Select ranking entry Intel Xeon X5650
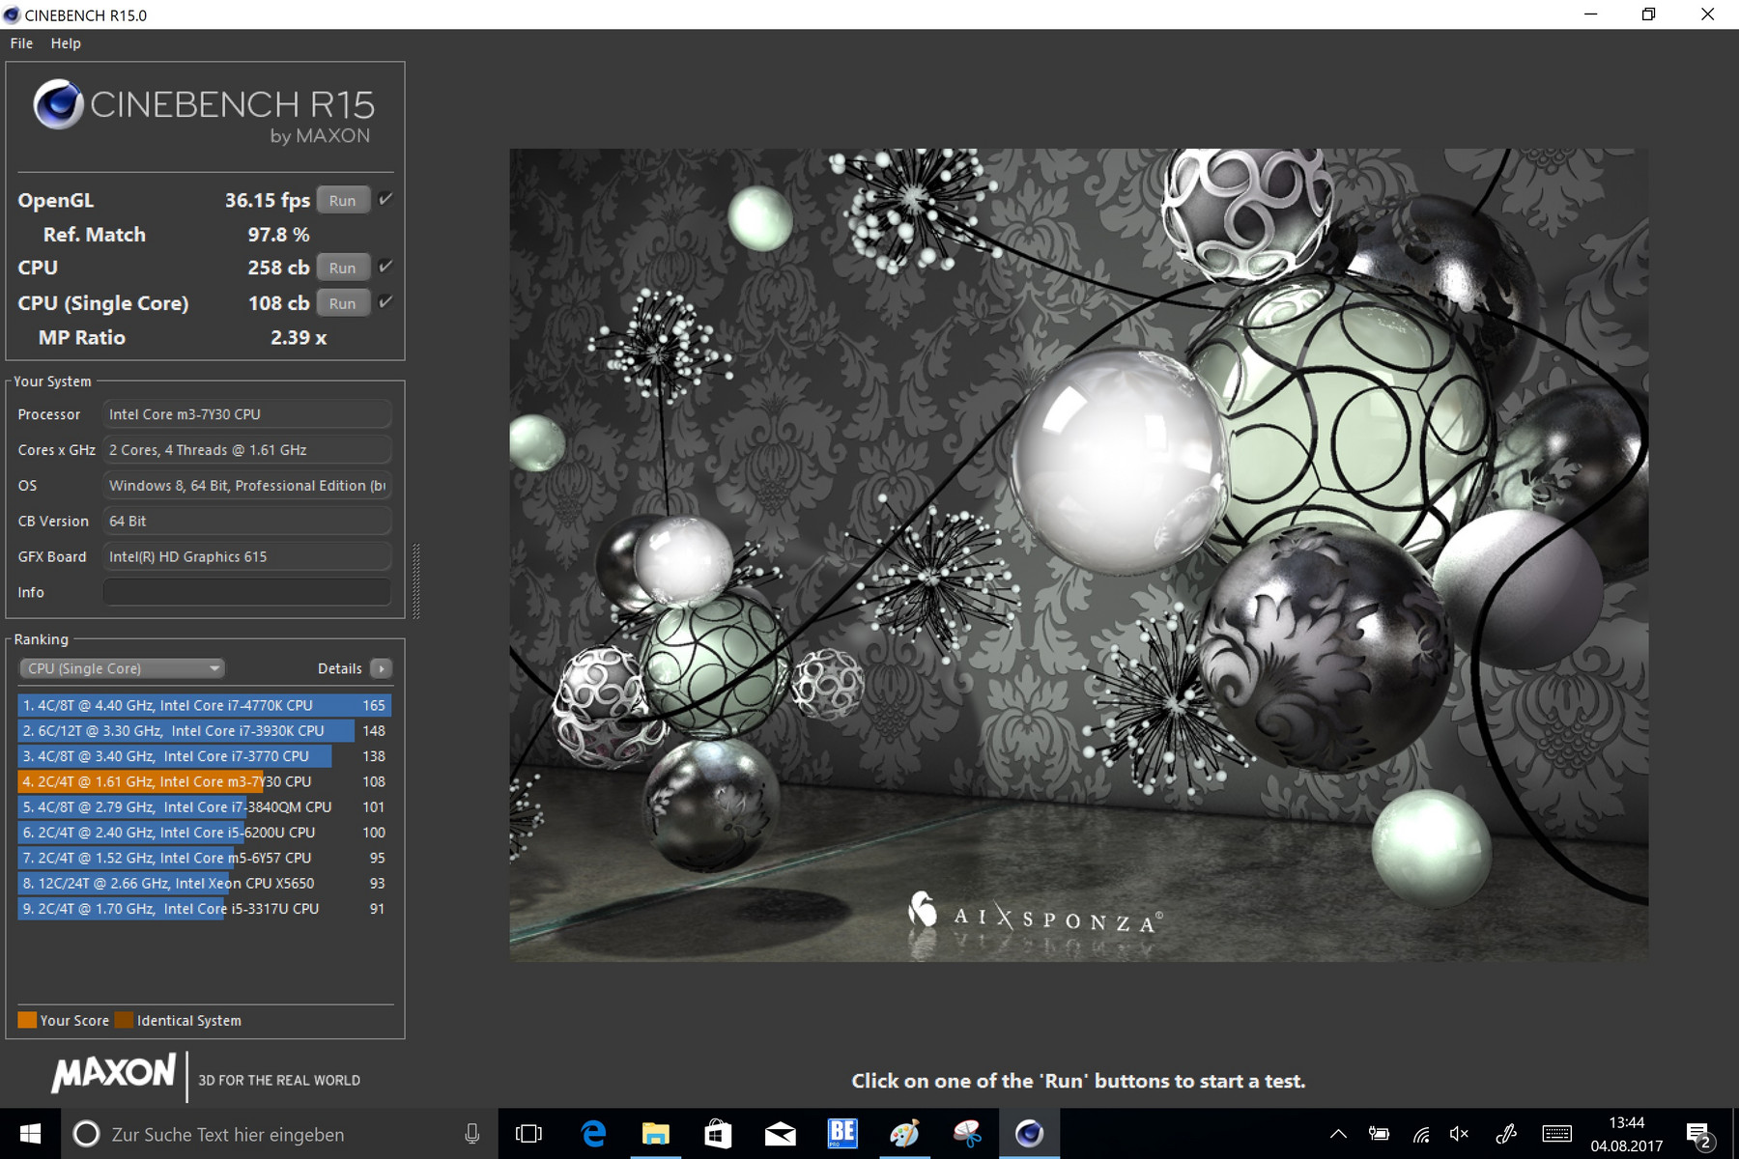 click(204, 884)
